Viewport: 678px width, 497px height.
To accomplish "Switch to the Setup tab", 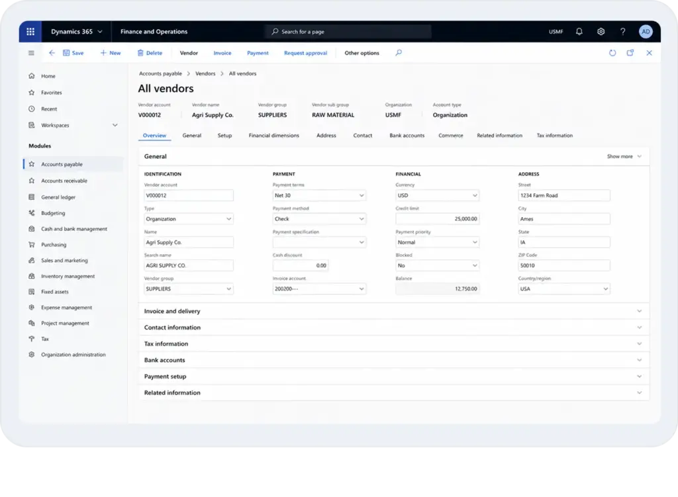I will [x=224, y=135].
